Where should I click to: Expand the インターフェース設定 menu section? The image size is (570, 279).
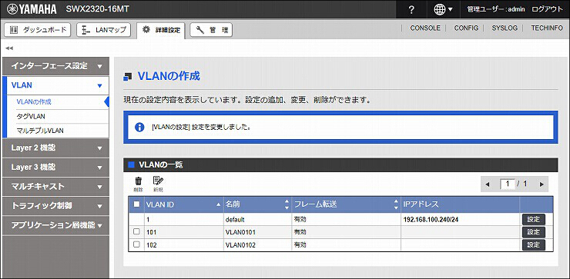pyautogui.click(x=55, y=66)
